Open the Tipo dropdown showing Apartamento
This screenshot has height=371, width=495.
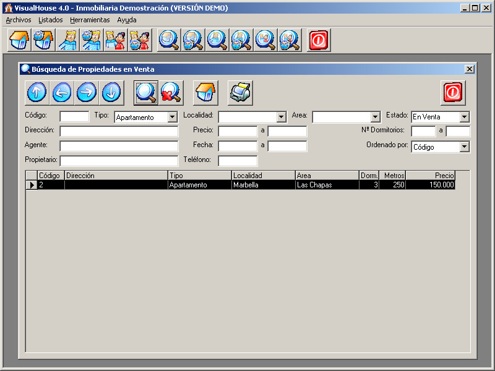point(173,117)
